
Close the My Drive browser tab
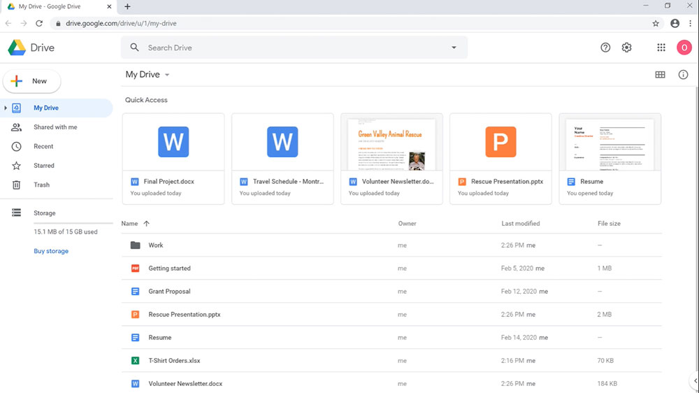point(109,7)
